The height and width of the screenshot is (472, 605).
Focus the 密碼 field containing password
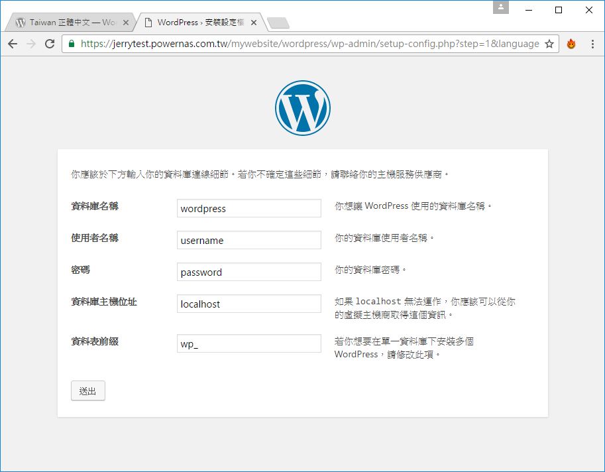(249, 272)
